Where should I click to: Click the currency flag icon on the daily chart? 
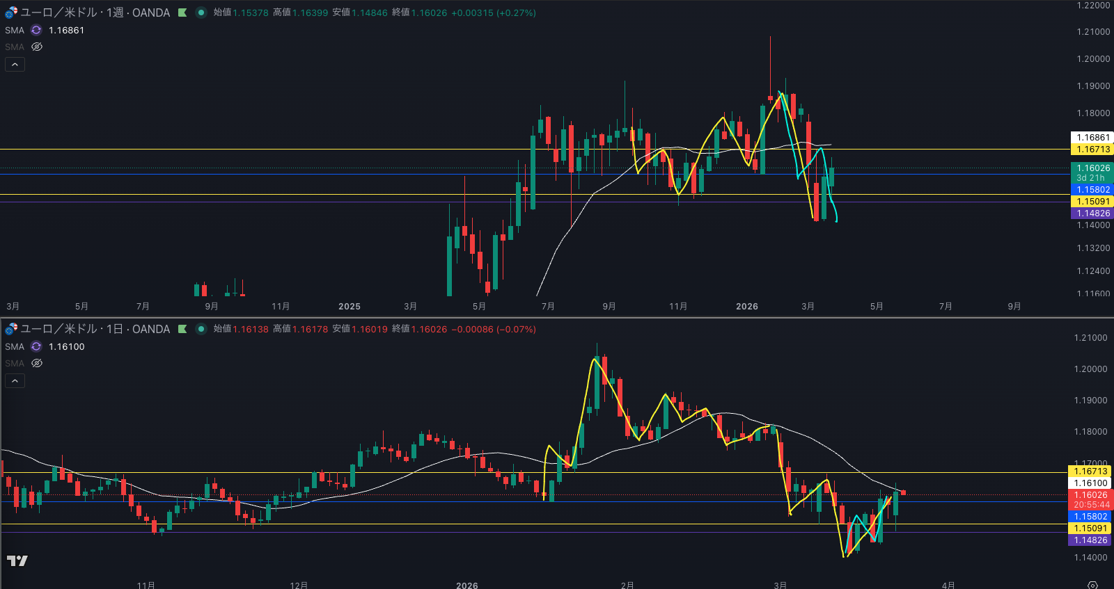coord(11,329)
